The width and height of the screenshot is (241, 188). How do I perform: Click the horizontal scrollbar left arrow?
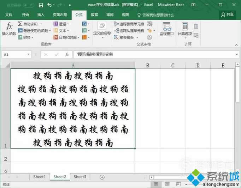152,177
